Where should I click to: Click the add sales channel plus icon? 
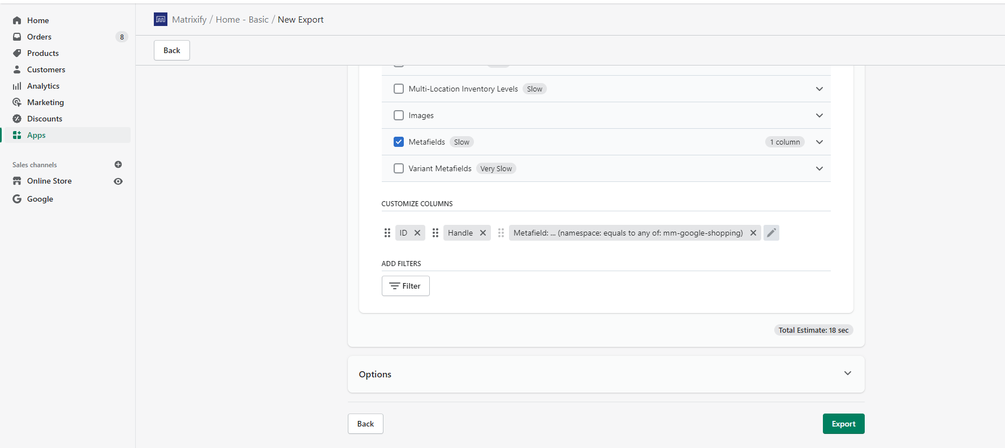tap(118, 164)
